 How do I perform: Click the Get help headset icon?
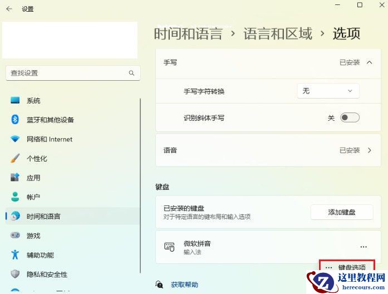[159, 285]
